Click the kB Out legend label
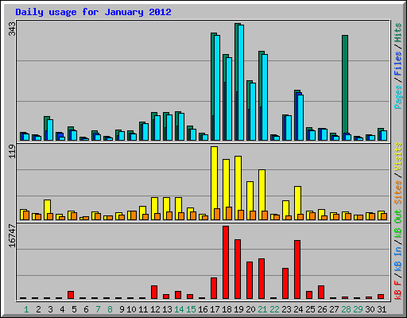The height and width of the screenshot is (318, 407). [398, 224]
